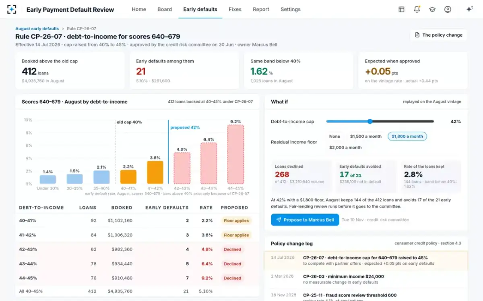Viewport: 483px width, 301px height.
Task: Open the user profile icon
Action: click(x=448, y=9)
